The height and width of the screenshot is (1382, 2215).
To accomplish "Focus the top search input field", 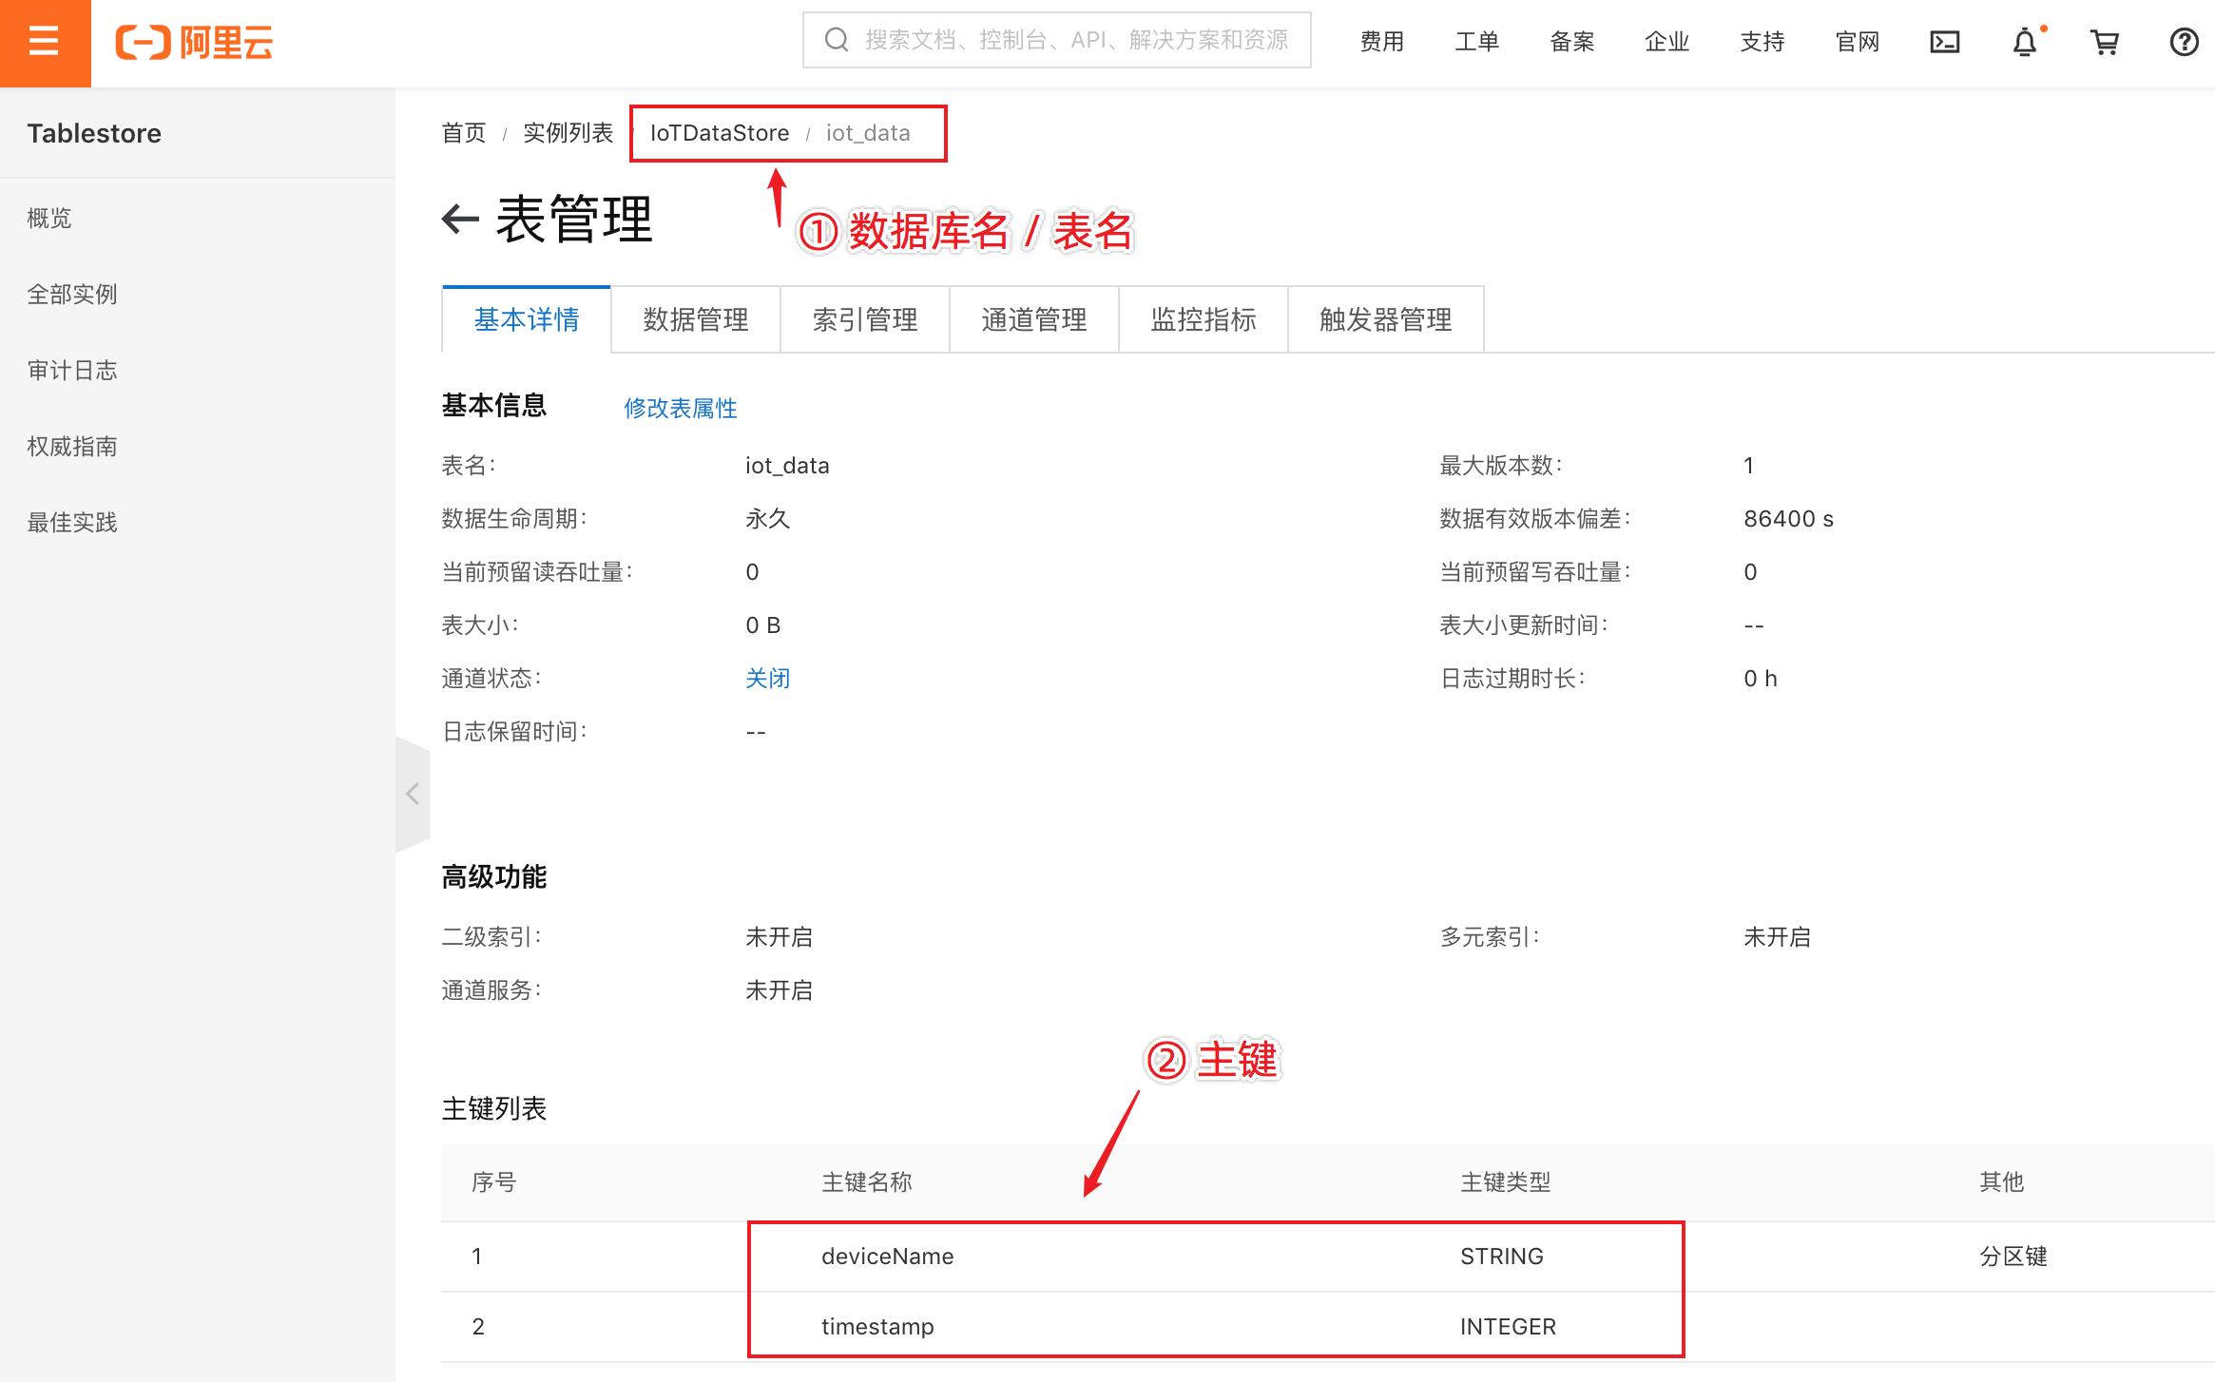I will [x=1074, y=40].
